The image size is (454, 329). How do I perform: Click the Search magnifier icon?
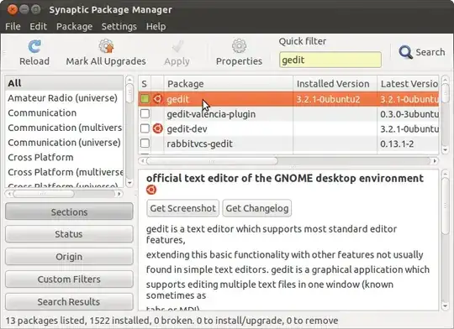405,52
